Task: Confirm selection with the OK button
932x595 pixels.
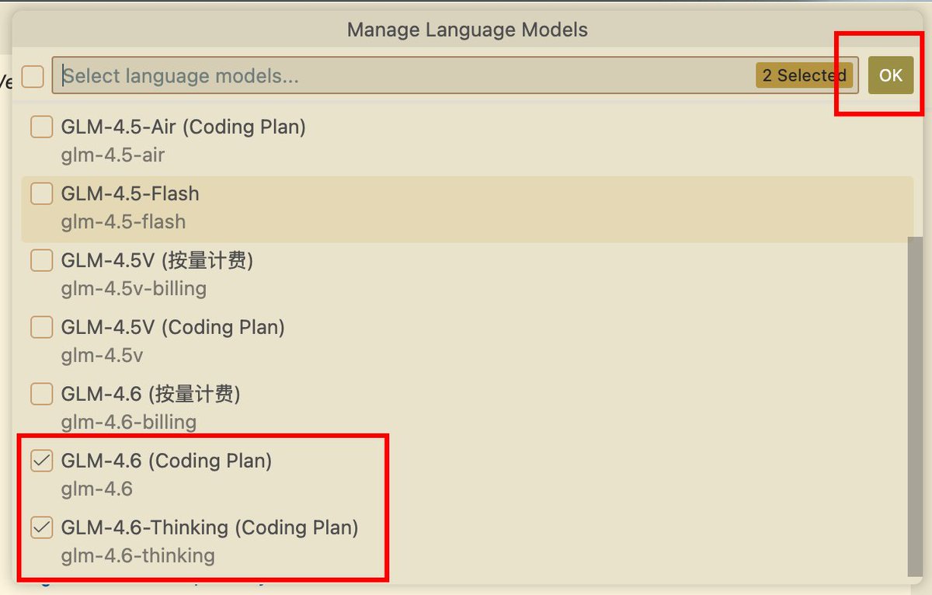Action: (x=891, y=75)
